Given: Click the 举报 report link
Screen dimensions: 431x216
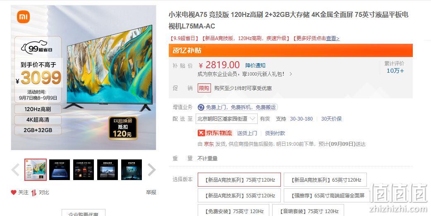Looking at the screenshot, I should [151, 192].
